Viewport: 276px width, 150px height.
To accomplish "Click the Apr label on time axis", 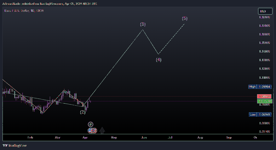I will click(x=85, y=138).
